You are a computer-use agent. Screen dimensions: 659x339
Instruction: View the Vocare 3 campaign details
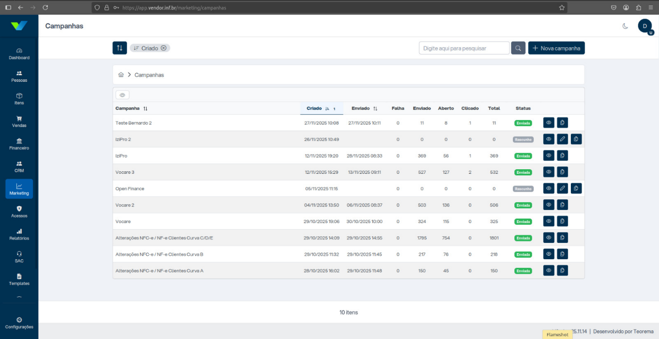(548, 172)
